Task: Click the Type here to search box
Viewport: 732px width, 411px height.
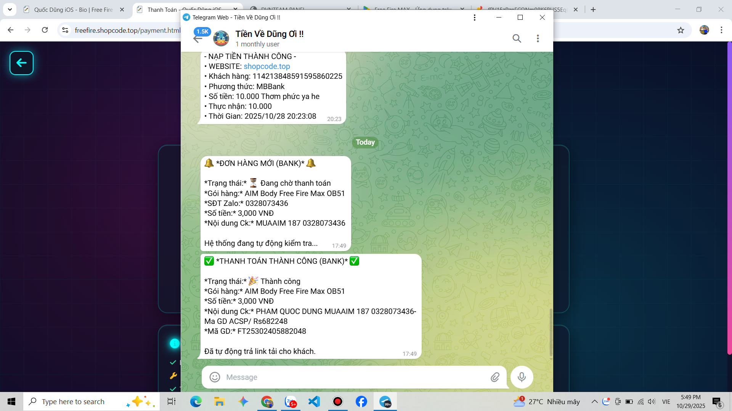Action: [91, 401]
